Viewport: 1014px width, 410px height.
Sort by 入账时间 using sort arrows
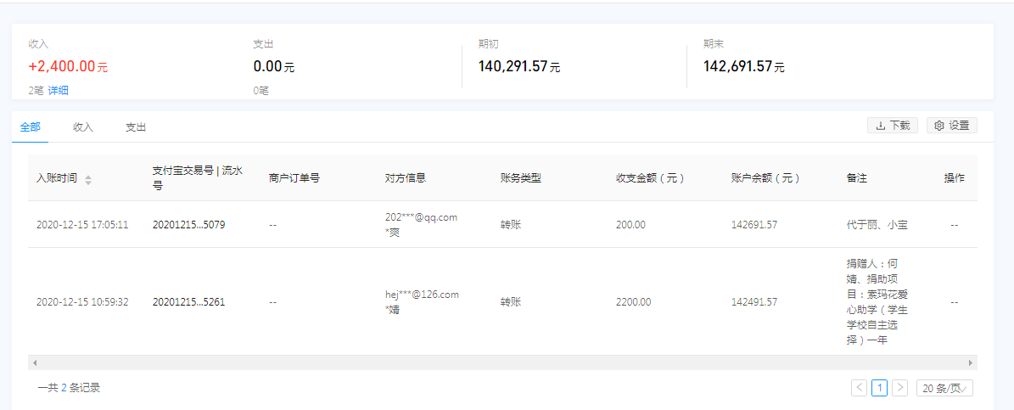tap(88, 180)
